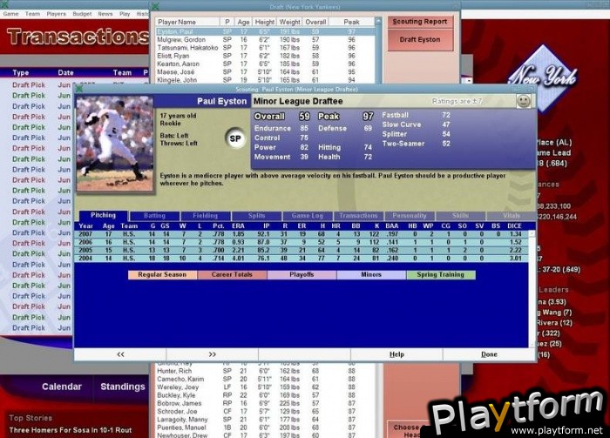This screenshot has height=438, width=610.
Task: Open 'Three Homers For Sosa' story
Action: 71,430
